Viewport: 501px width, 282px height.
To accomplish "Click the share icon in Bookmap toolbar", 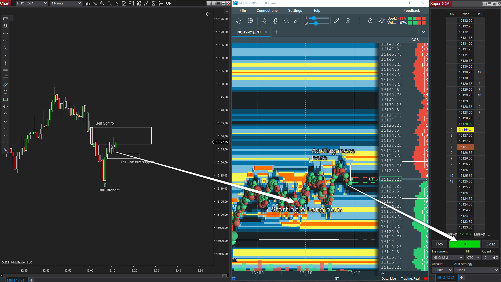I will click(264, 21).
